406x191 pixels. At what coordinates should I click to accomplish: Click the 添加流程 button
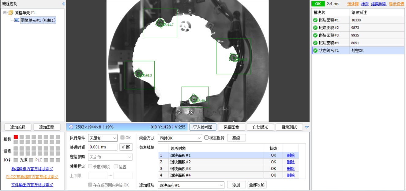18,127
